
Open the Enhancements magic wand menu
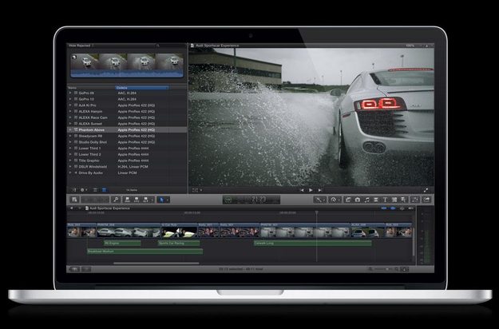point(319,200)
